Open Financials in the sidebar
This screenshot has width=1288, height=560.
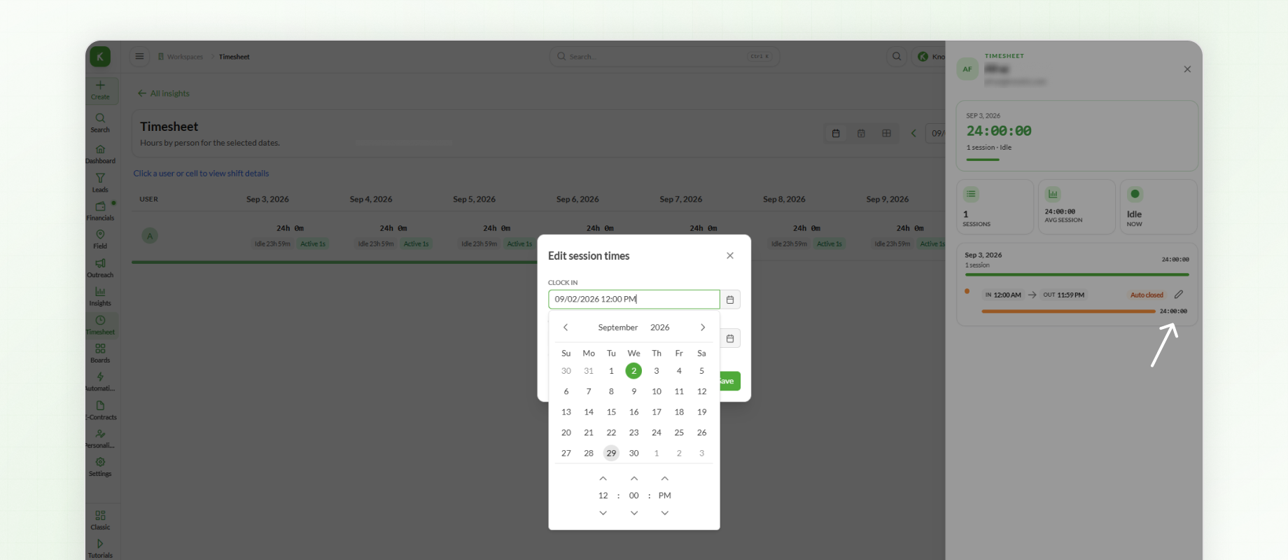(x=100, y=211)
